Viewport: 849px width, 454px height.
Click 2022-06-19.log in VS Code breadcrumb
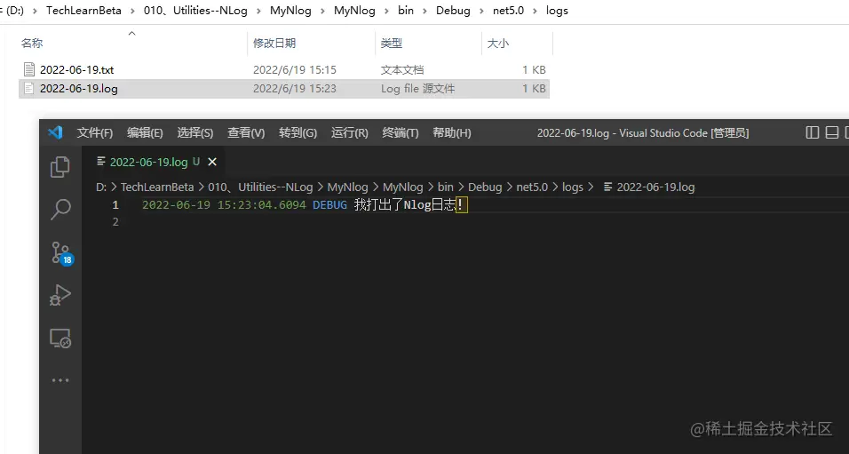(649, 187)
